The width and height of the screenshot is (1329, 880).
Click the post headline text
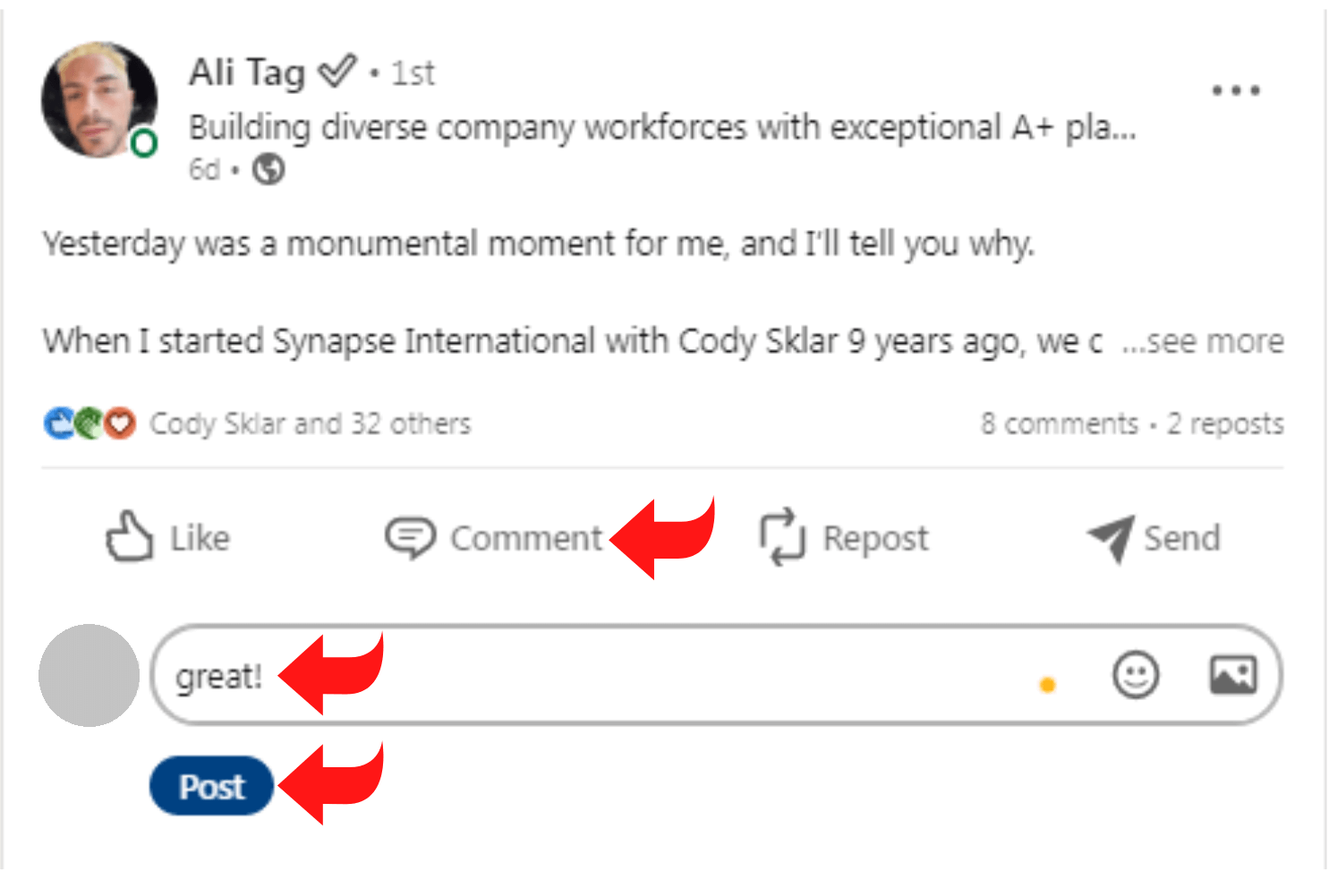(662, 128)
